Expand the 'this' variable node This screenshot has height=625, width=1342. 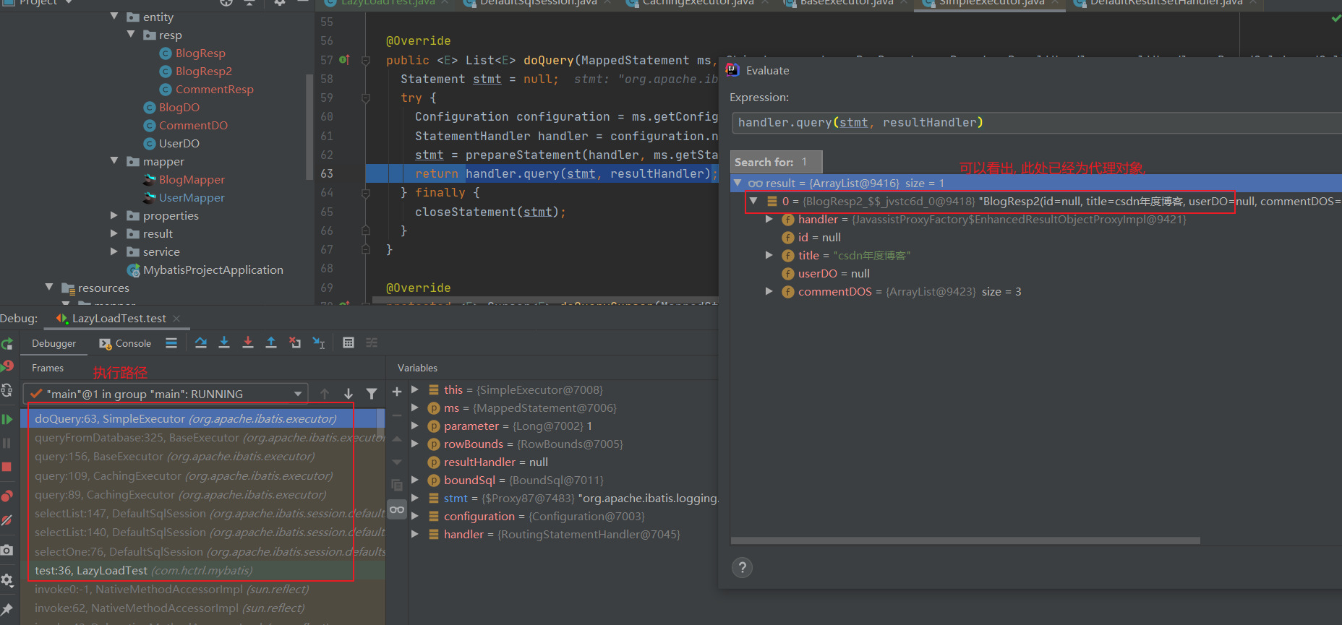[415, 389]
